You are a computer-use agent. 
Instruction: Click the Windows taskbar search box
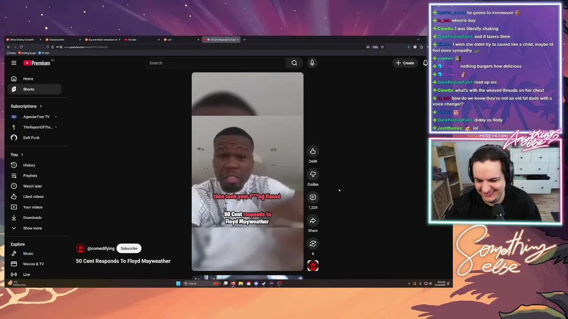click(x=201, y=284)
